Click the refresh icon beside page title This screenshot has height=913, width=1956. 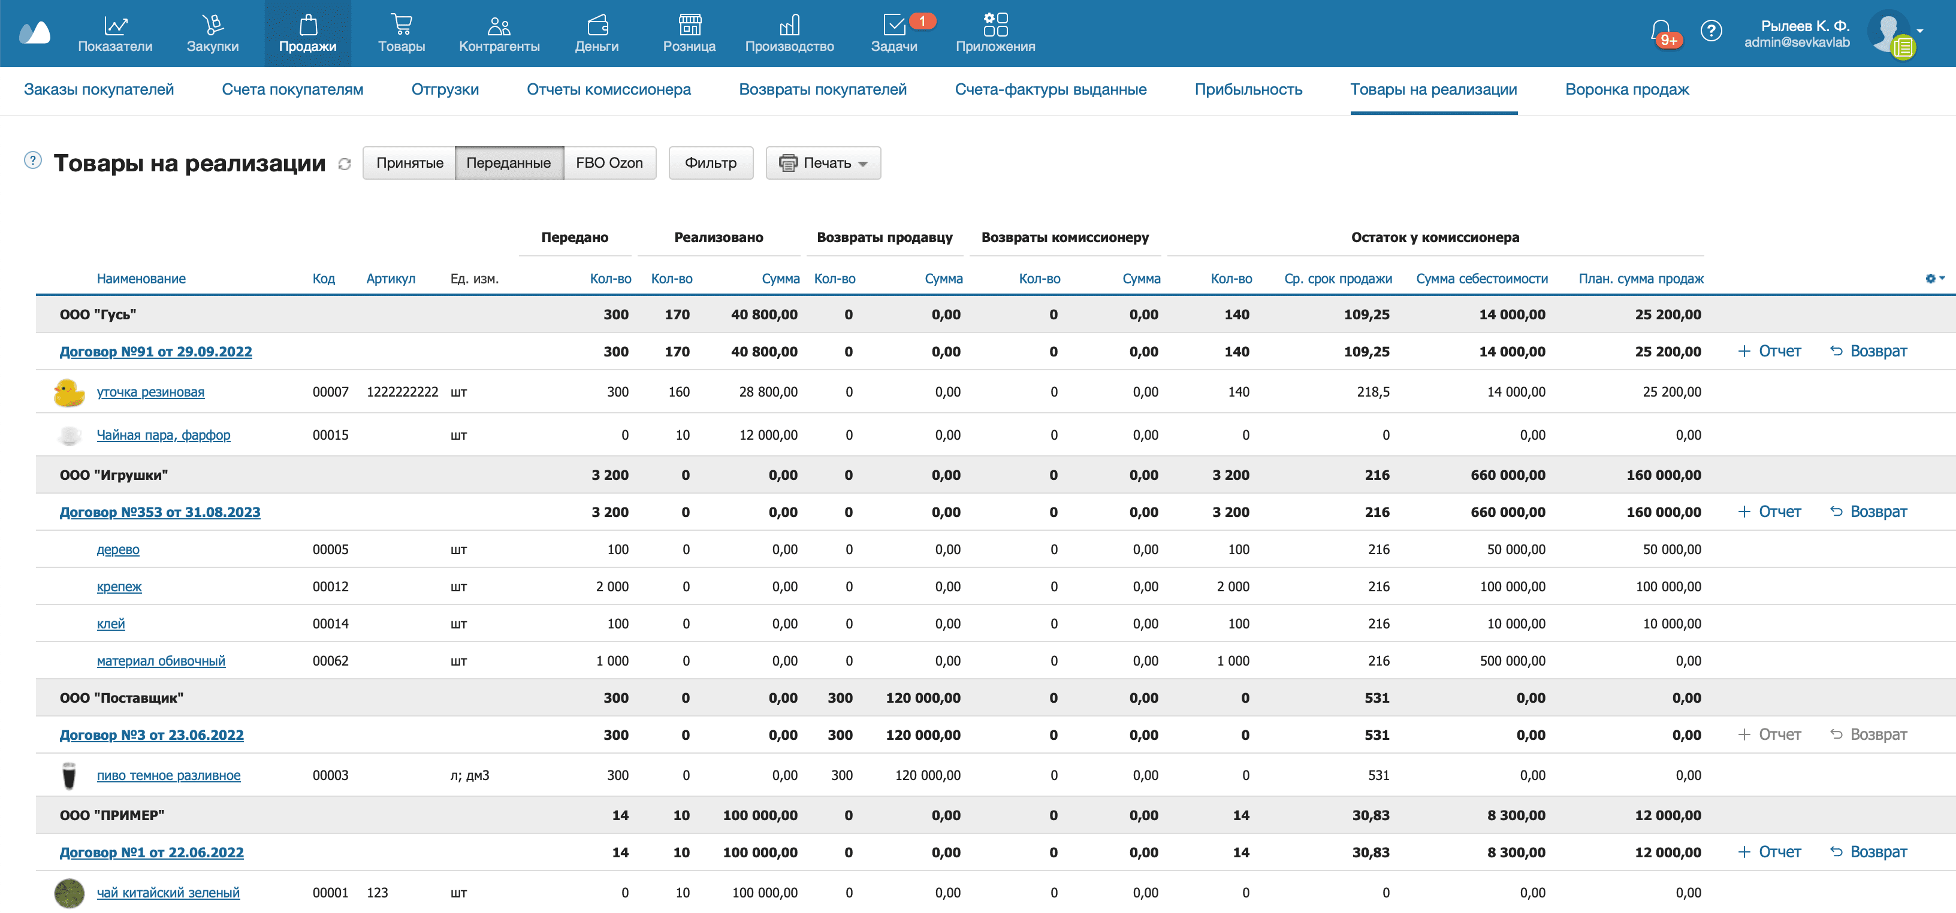click(345, 164)
